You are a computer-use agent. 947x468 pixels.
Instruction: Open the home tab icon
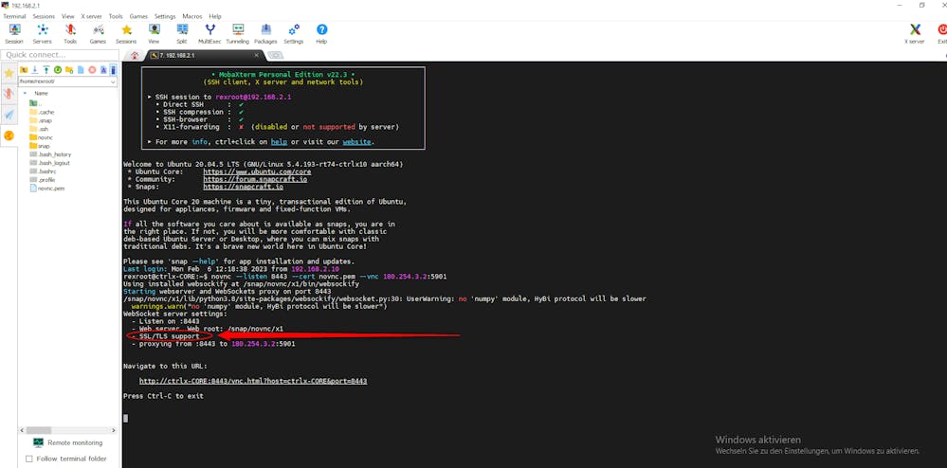[x=134, y=55]
